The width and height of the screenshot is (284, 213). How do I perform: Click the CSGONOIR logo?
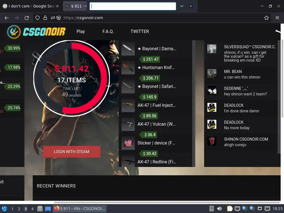(36, 32)
